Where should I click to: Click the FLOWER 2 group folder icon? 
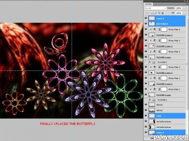(x=154, y=62)
